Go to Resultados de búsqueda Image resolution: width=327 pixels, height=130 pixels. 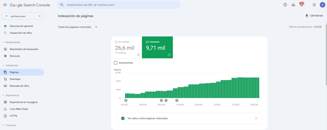click(x=24, y=49)
